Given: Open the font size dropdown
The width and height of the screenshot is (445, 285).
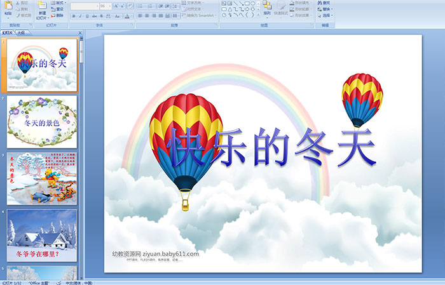Looking at the screenshot, I should pyautogui.click(x=108, y=6).
